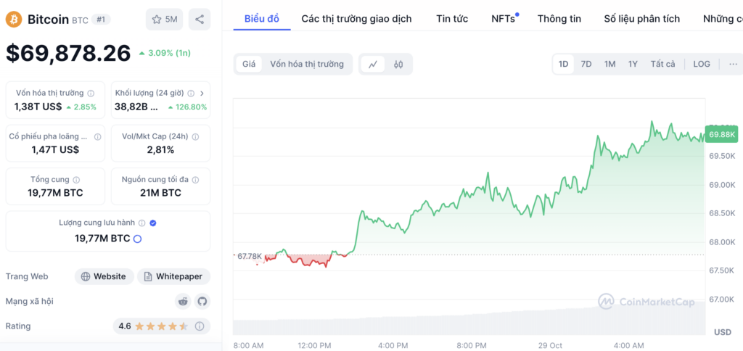
Task: Open Các thị trường giao dịch tab
Action: 356,19
